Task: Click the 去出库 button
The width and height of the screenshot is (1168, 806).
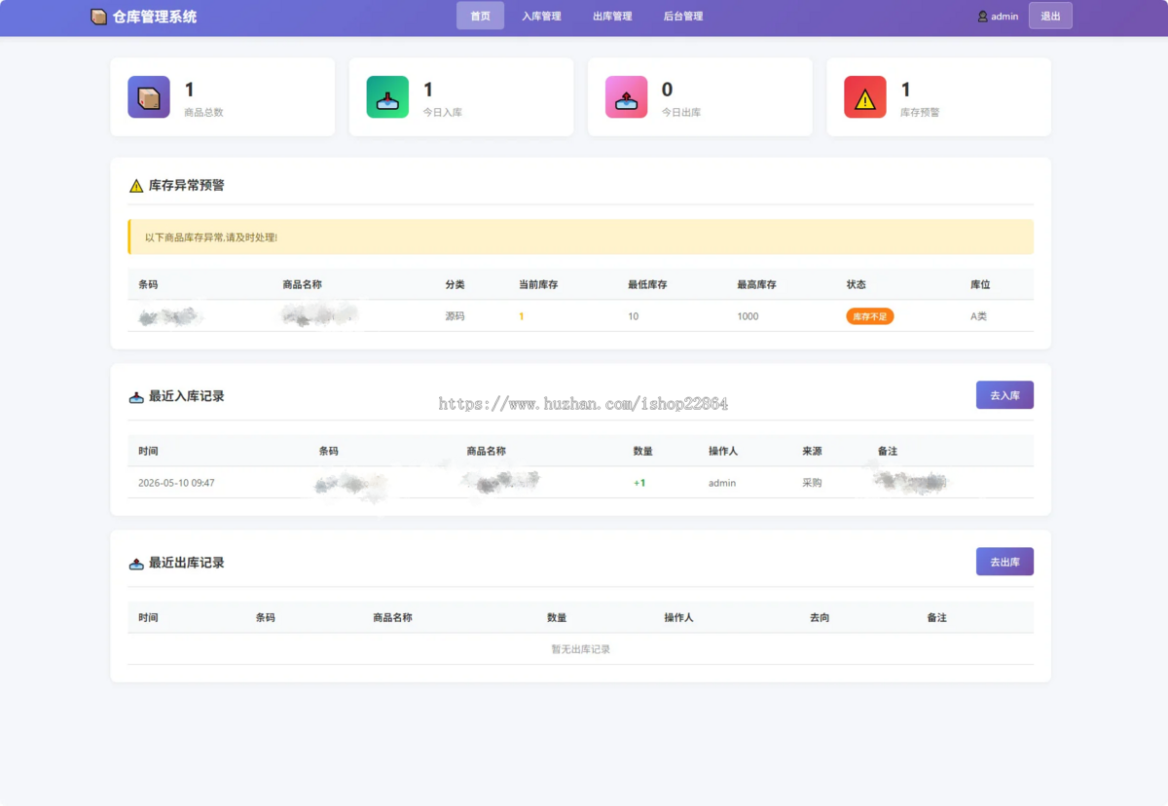Action: 1004,562
